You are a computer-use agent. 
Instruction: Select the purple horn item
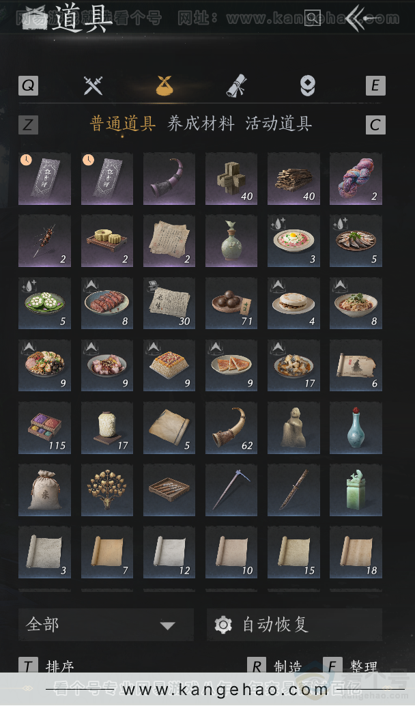click(x=169, y=179)
